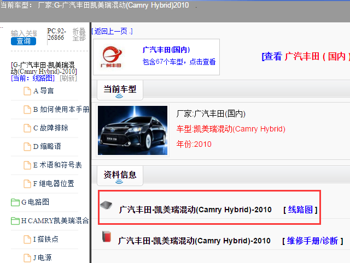Click the green folder icon of G 电路图
The height and width of the screenshot is (263, 350).
[15, 202]
